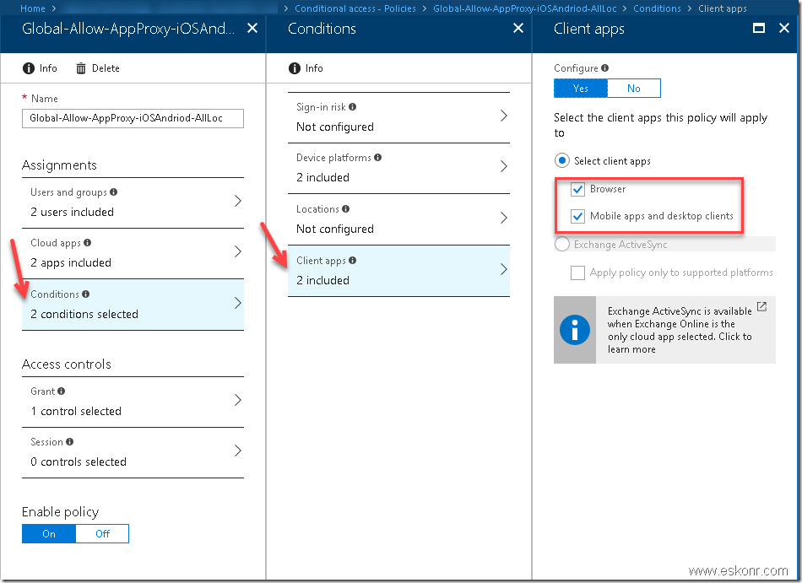Expand the Users and groups assignment
The height and width of the screenshot is (583, 802).
133,202
